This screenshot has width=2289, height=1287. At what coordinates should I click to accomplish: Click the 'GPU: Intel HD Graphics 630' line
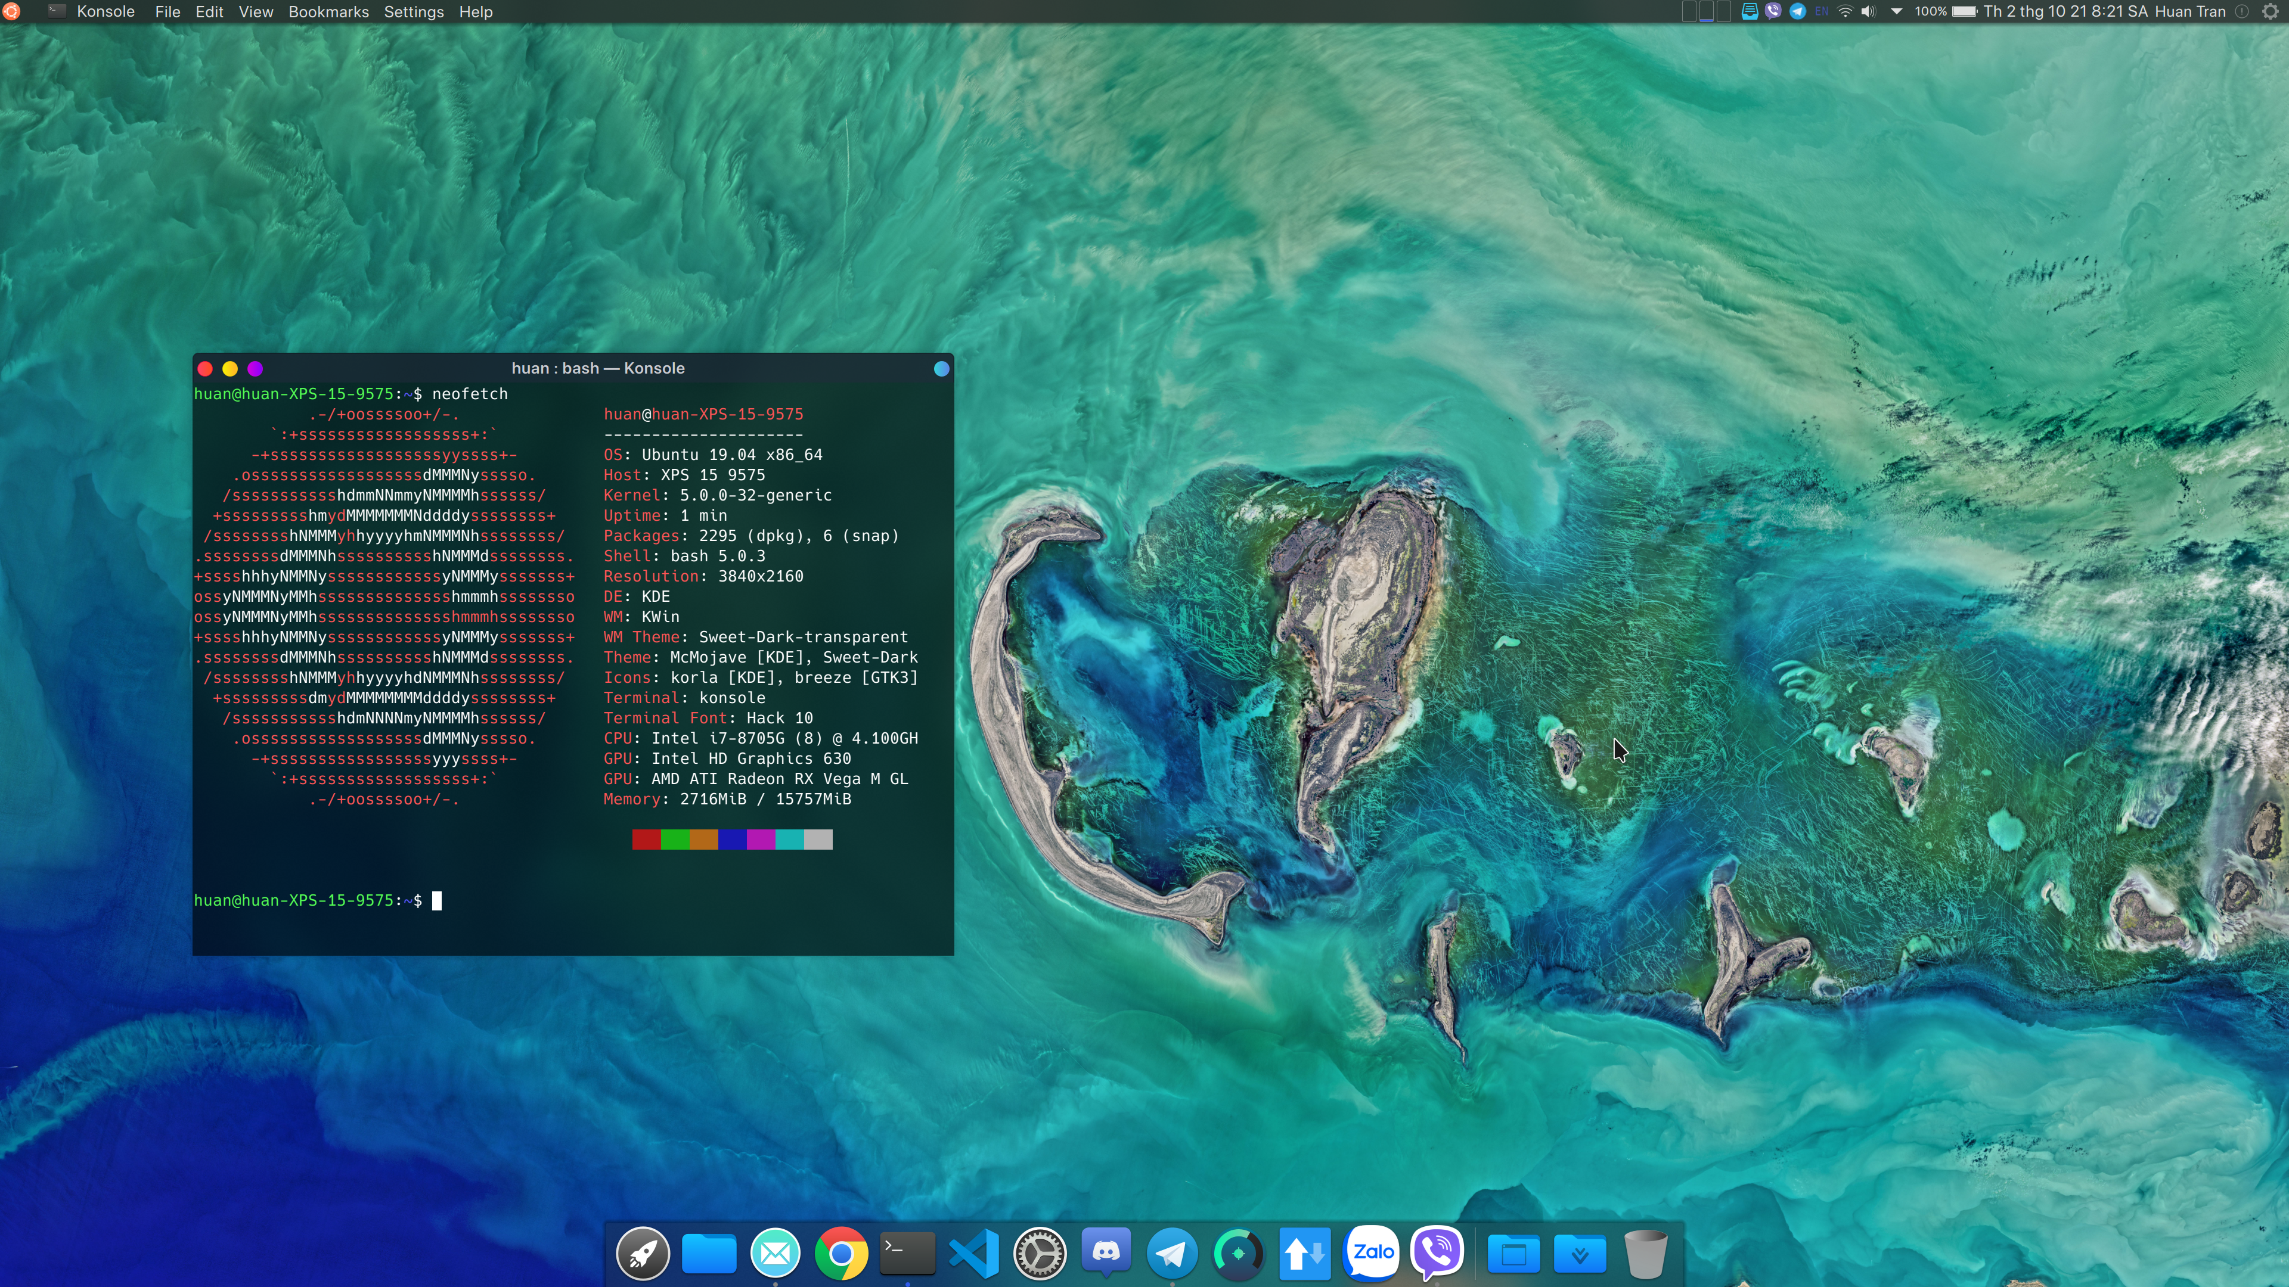coord(727,758)
